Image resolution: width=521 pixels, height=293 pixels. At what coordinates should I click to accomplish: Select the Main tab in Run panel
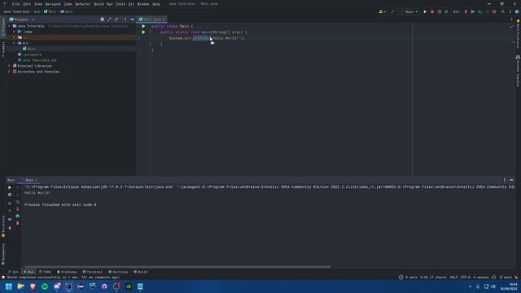pos(29,180)
